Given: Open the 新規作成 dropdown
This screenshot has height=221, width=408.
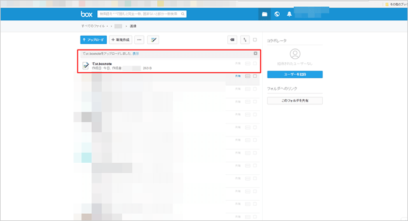Looking at the screenshot, I should (x=121, y=40).
